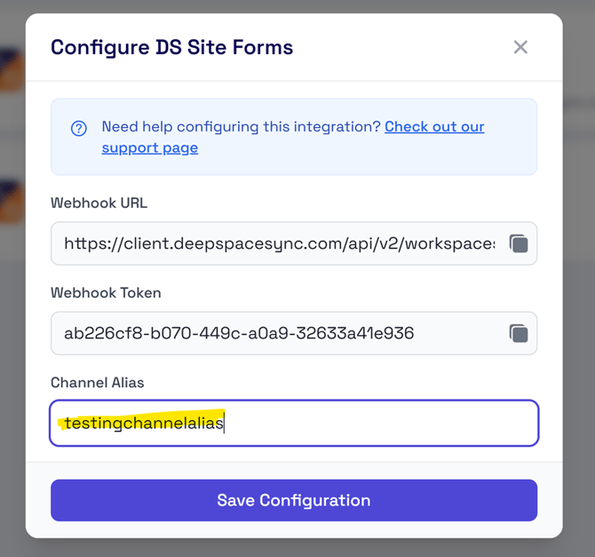The image size is (595, 557).
Task: Open the "Check out our" help link
Action: [434, 126]
